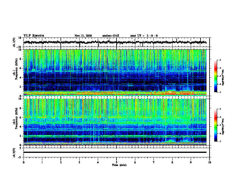Image resolution: width=236 pixels, height=182 pixels.
Task: Click inside the ch.2 spectrogram panel
Action: click(x=115, y=122)
